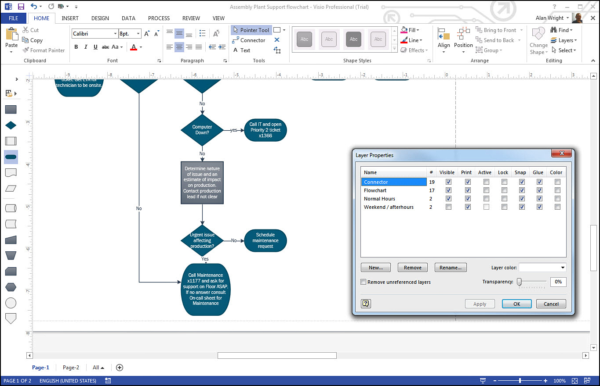Increase font size with grow icon
The height and width of the screenshot is (386, 600).
point(147,34)
